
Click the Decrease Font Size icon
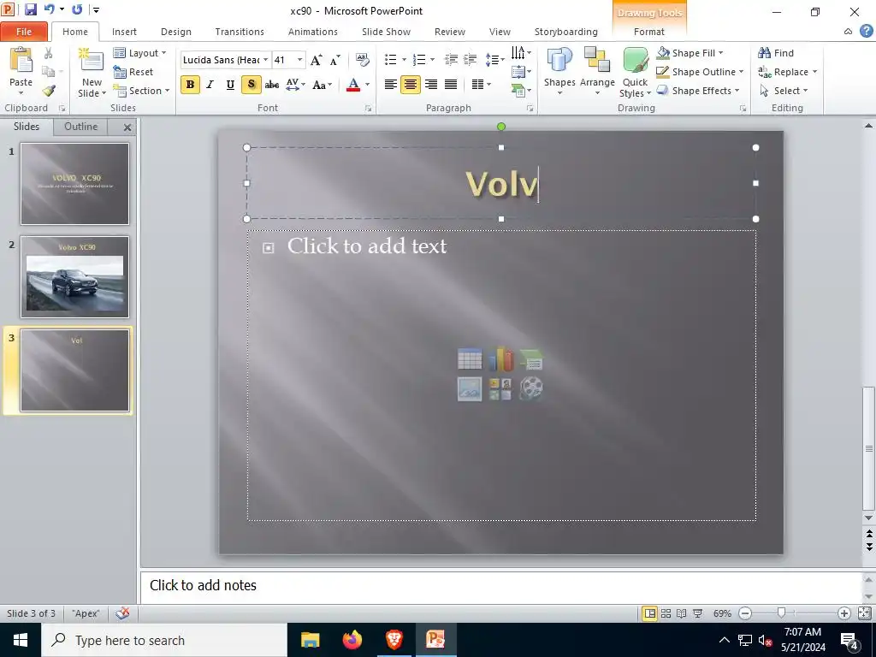click(335, 61)
